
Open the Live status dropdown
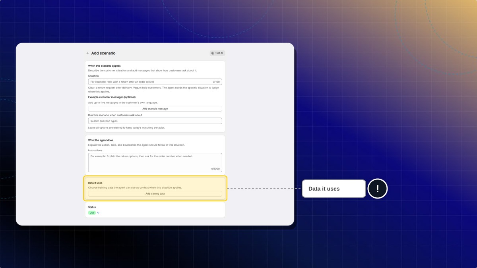tap(98, 213)
